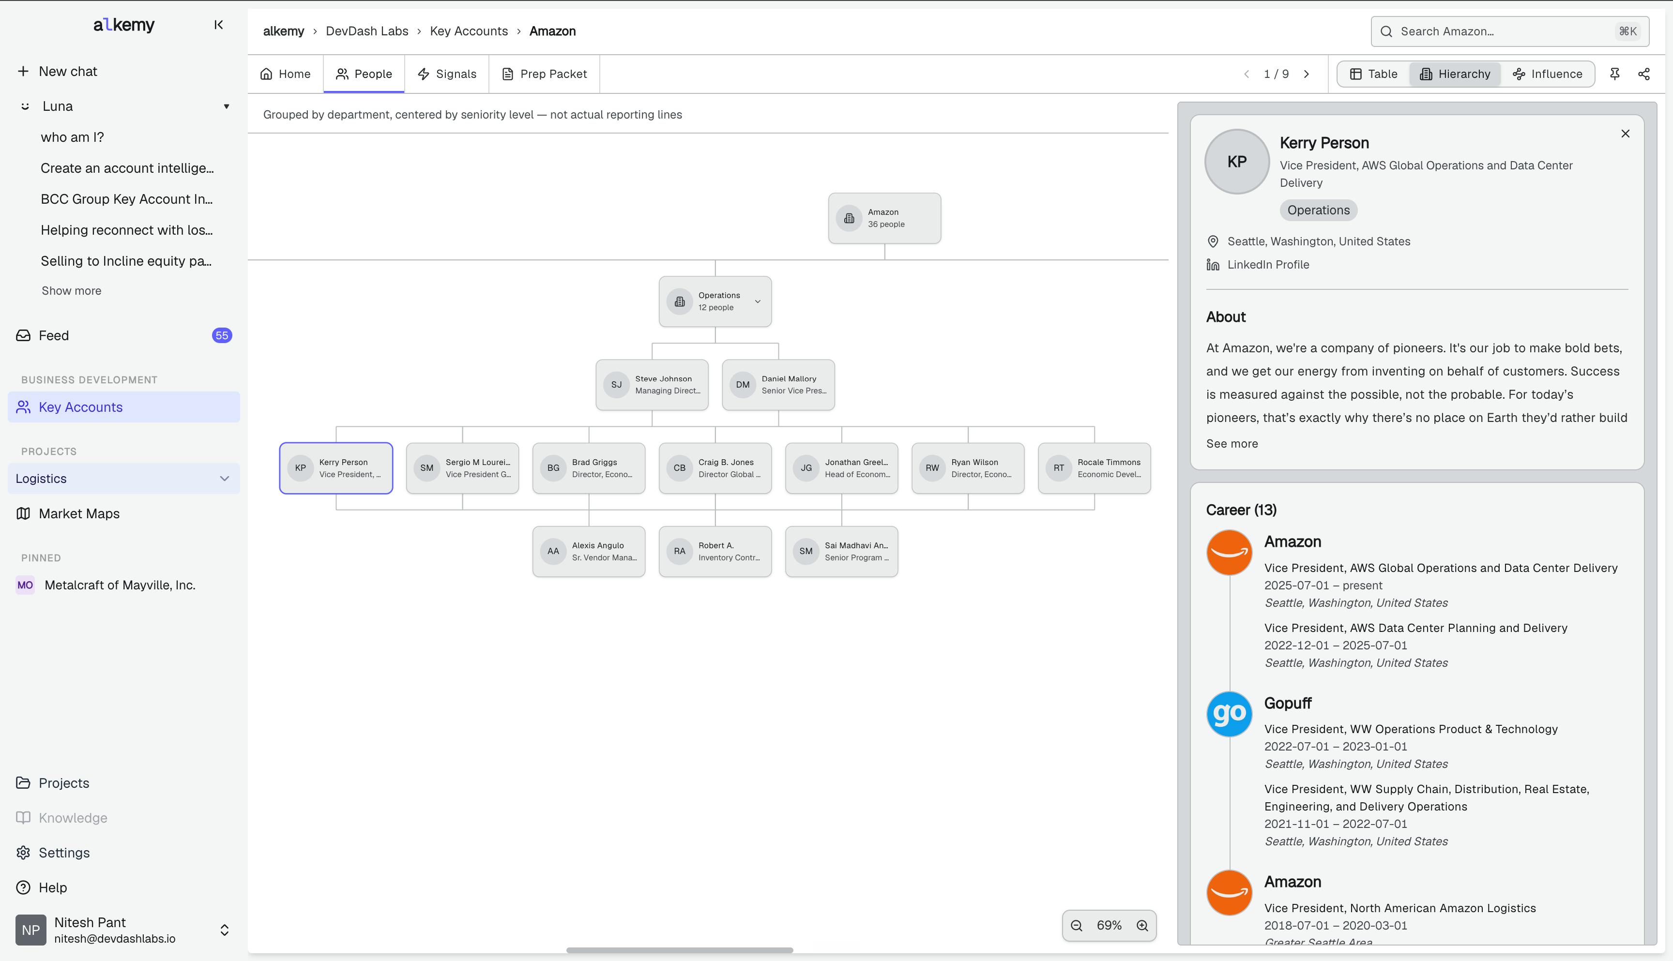Select Robert A. node
This screenshot has height=961, width=1673.
click(715, 552)
